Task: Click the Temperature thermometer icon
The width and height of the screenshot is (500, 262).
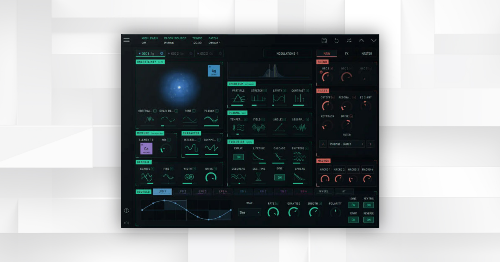Action: tap(239, 127)
